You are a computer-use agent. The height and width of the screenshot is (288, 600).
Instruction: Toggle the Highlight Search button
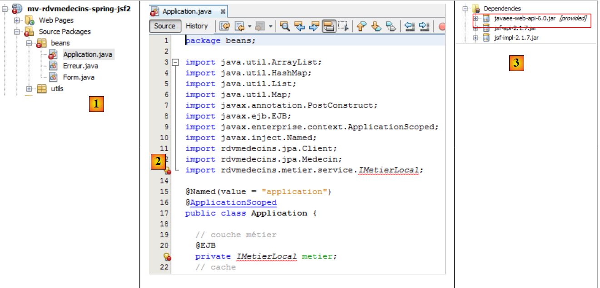tap(329, 26)
